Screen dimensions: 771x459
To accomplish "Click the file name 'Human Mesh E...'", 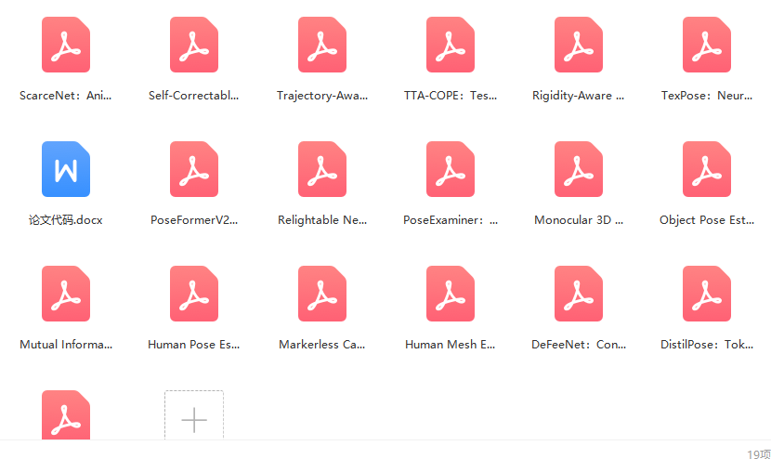I will point(450,345).
